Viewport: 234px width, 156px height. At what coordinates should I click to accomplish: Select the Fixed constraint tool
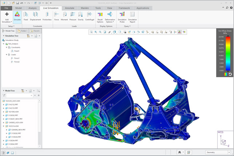[26, 16]
